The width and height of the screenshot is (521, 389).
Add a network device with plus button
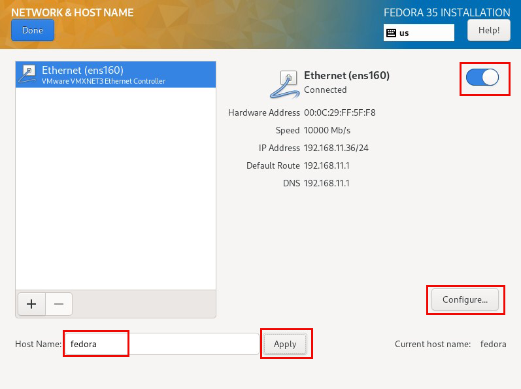pos(31,304)
